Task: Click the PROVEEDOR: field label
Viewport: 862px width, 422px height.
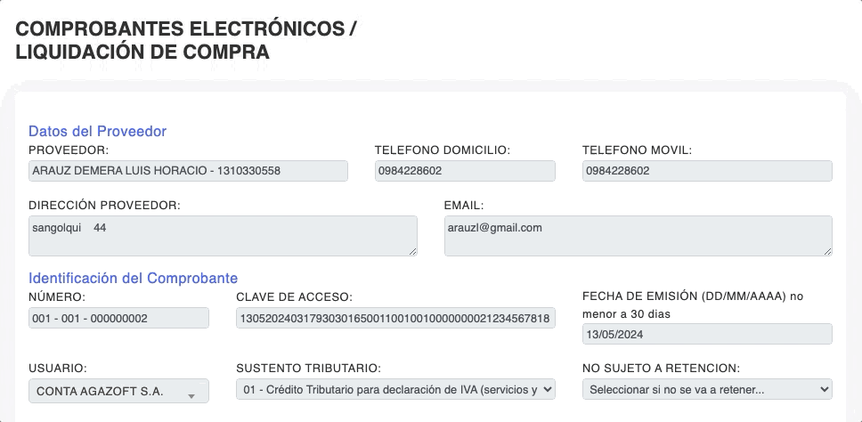Action: (x=68, y=150)
